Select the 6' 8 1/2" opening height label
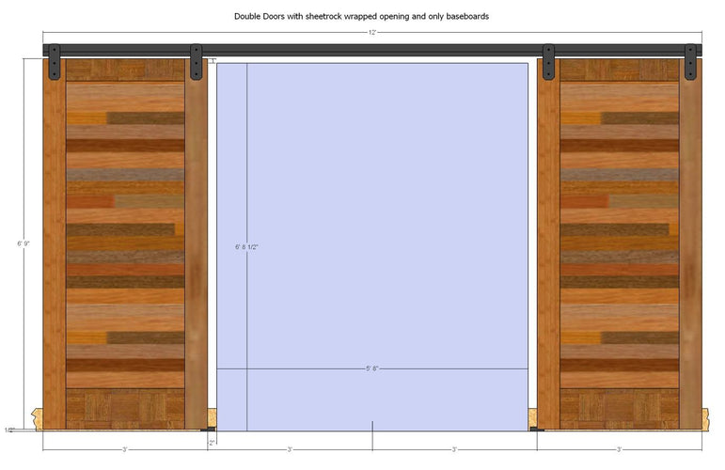 [247, 247]
